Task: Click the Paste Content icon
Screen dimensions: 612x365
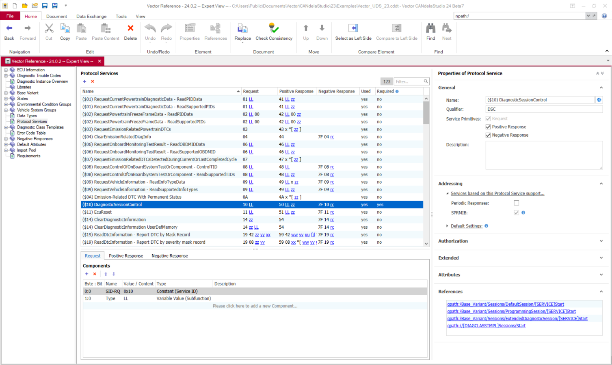Action: click(x=106, y=28)
